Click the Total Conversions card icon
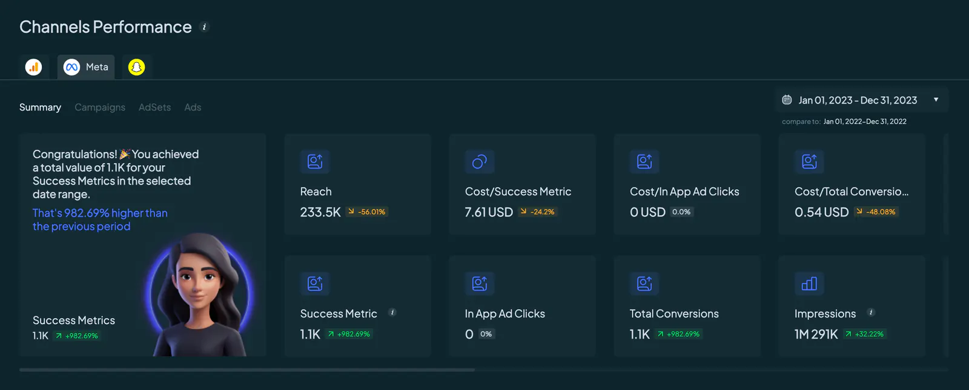The width and height of the screenshot is (969, 390). 644,284
